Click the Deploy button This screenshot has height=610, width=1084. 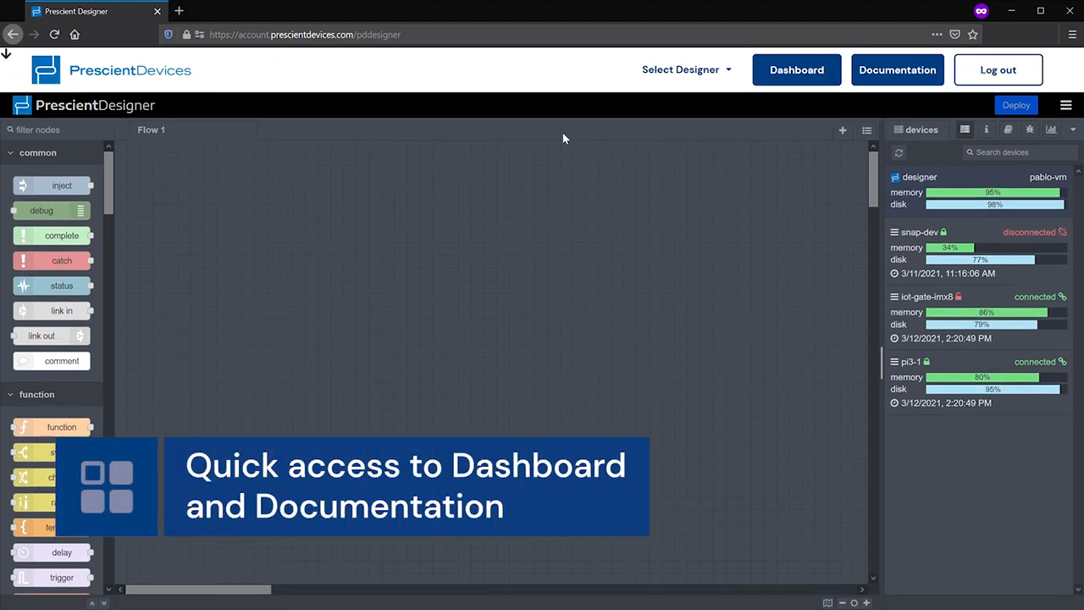tap(1016, 105)
